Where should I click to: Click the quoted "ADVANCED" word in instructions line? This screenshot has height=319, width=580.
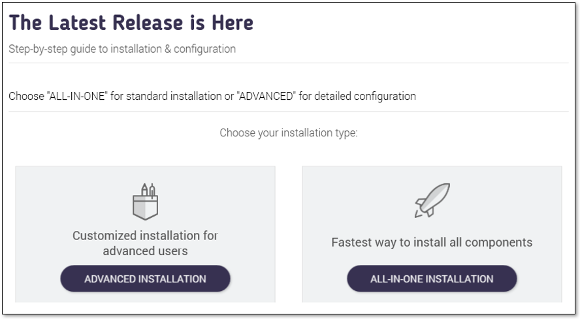point(266,96)
